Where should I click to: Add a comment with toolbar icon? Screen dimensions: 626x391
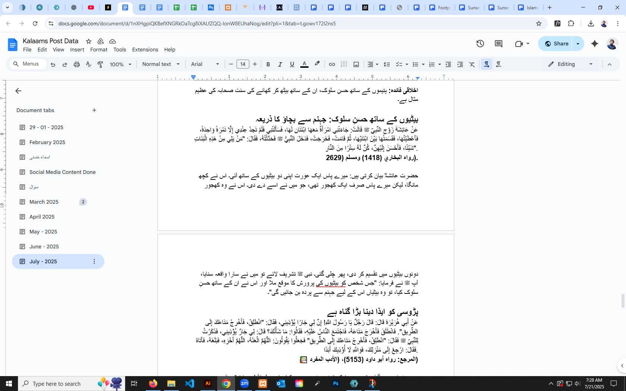(x=344, y=64)
